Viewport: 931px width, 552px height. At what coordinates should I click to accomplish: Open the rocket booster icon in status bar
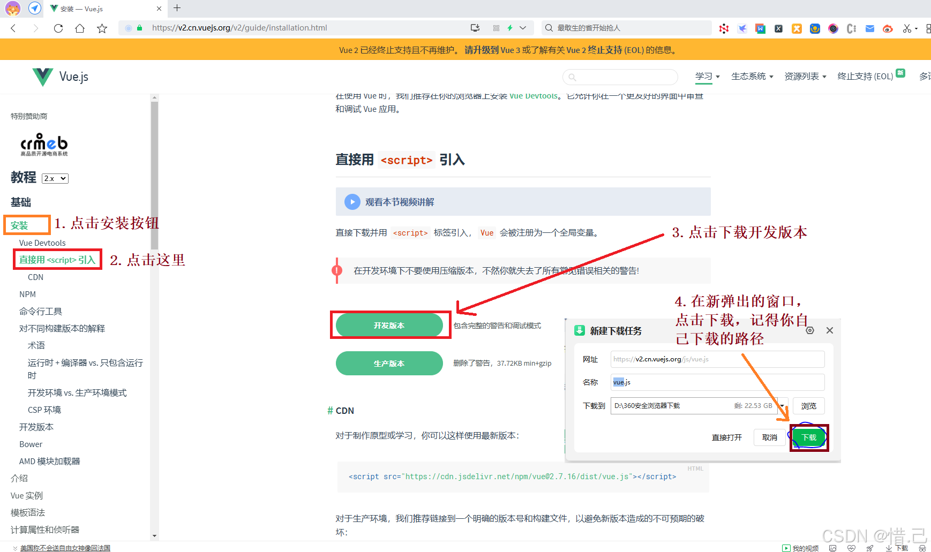[869, 548]
